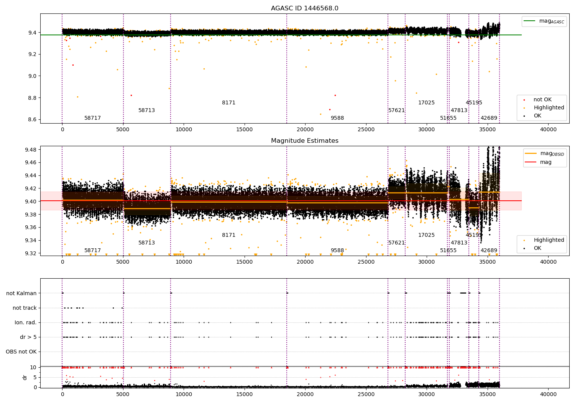Click the not track axis label
Viewport: 575px width, 403px height.
click(x=25, y=308)
